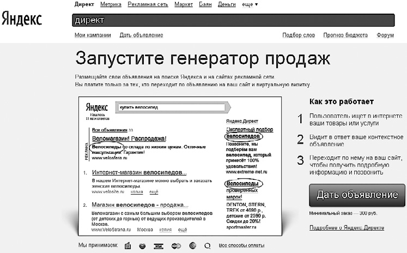The width and height of the screenshot is (407, 253).
Task: Click the 'Запустите генератор продаж' headline
Action: click(203, 58)
